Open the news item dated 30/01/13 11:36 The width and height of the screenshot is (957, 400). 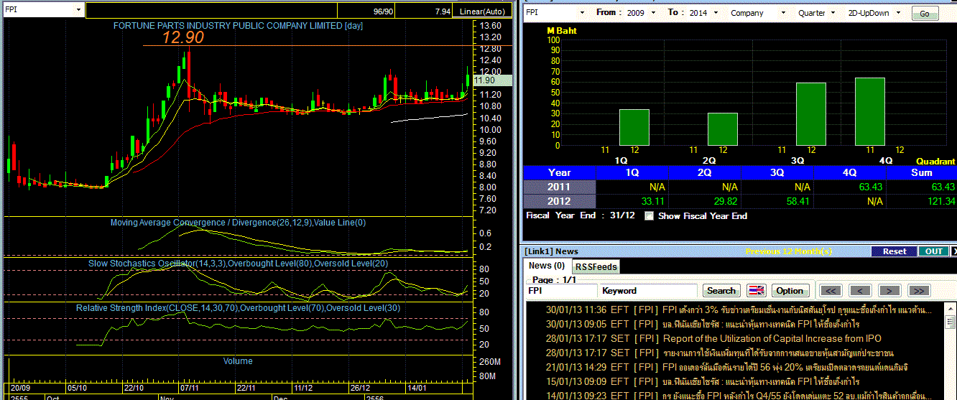tap(739, 310)
